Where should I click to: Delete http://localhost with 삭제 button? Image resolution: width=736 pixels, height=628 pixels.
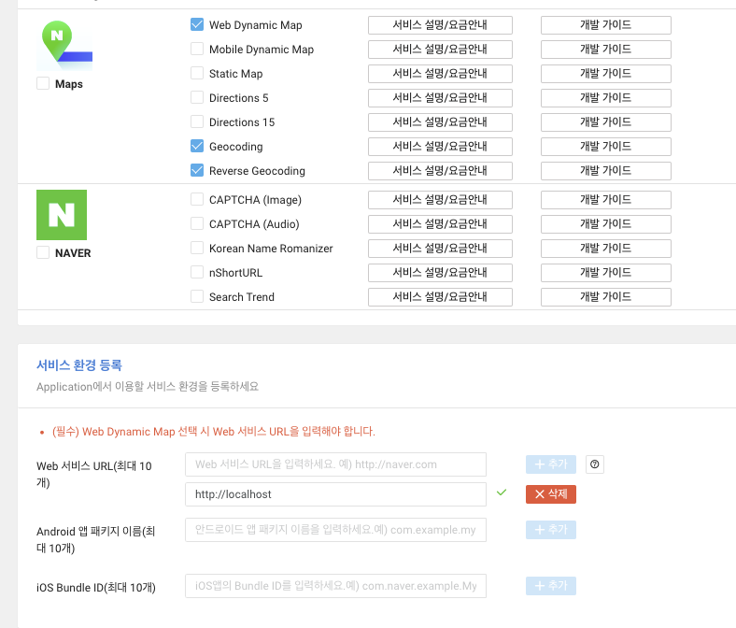point(550,494)
